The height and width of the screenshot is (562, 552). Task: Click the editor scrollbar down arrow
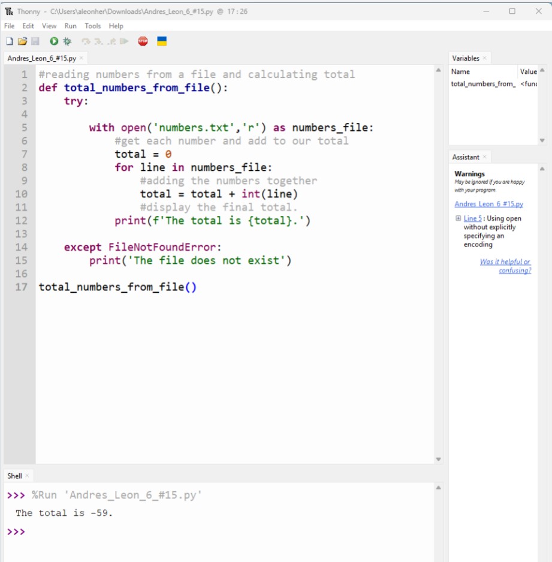click(439, 459)
